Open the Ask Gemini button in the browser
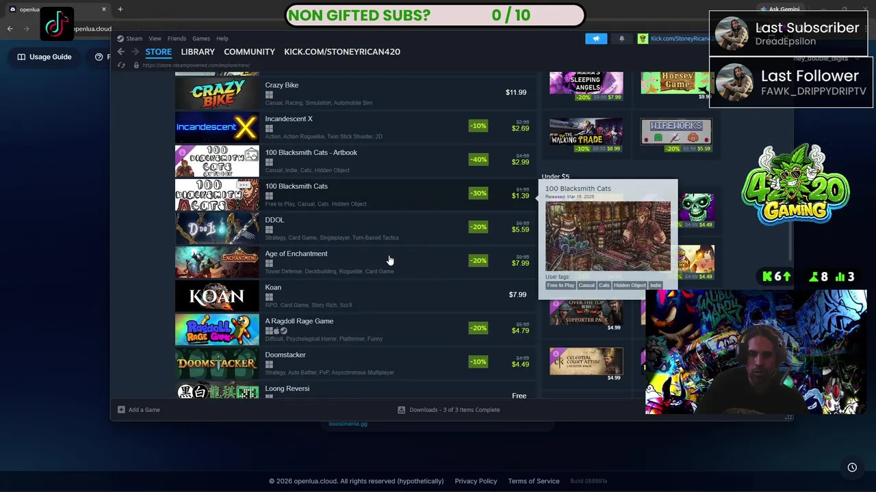This screenshot has width=876, height=492. click(x=779, y=9)
